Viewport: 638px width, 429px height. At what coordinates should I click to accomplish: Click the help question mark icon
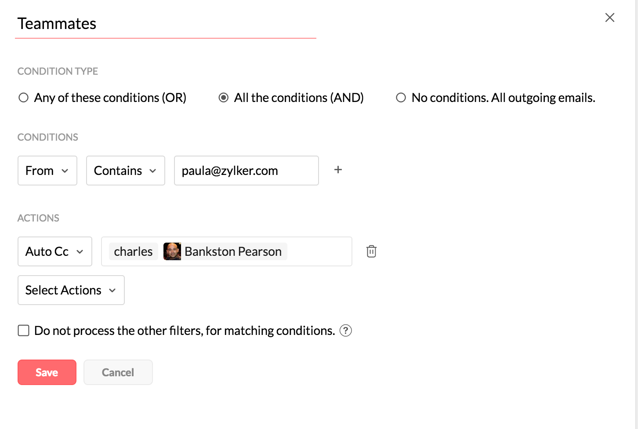pos(346,331)
